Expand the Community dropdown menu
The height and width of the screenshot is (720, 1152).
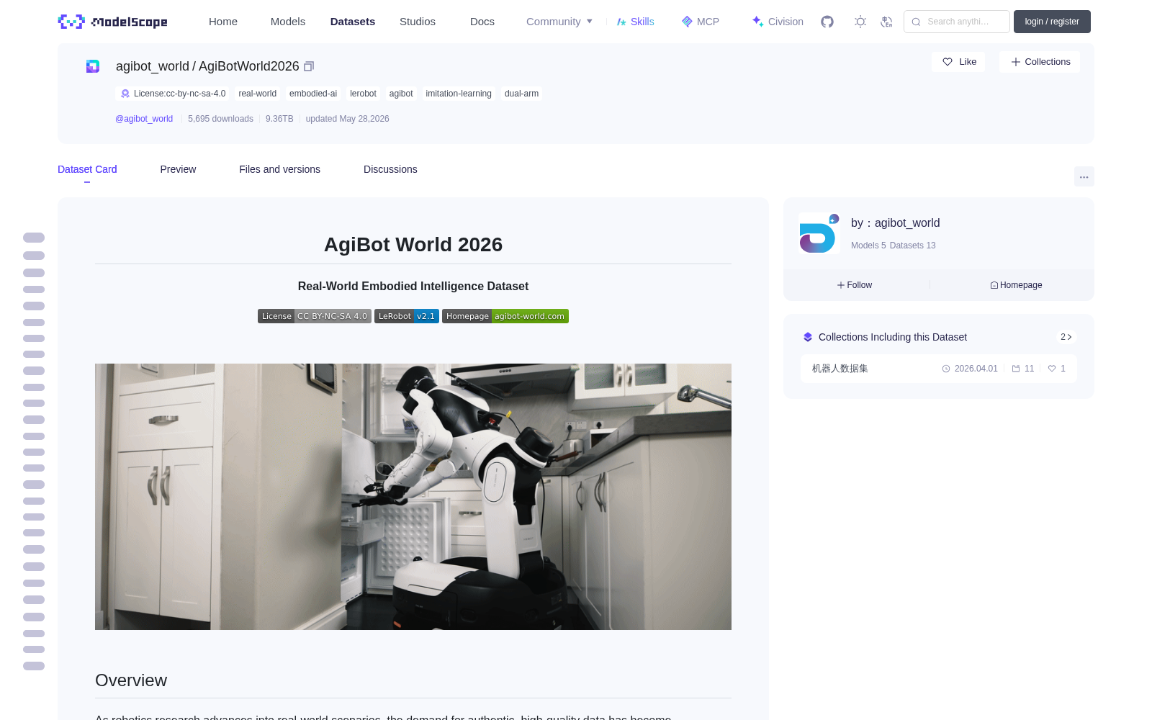click(559, 22)
